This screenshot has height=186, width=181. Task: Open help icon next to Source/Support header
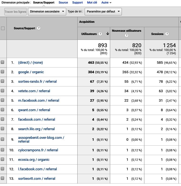tap(39, 28)
